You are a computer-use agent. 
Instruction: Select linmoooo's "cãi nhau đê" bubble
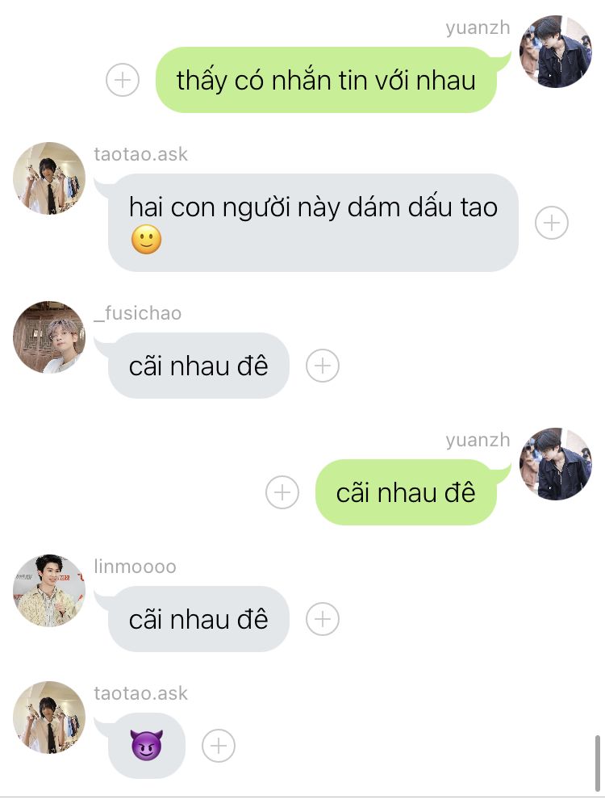(x=198, y=619)
